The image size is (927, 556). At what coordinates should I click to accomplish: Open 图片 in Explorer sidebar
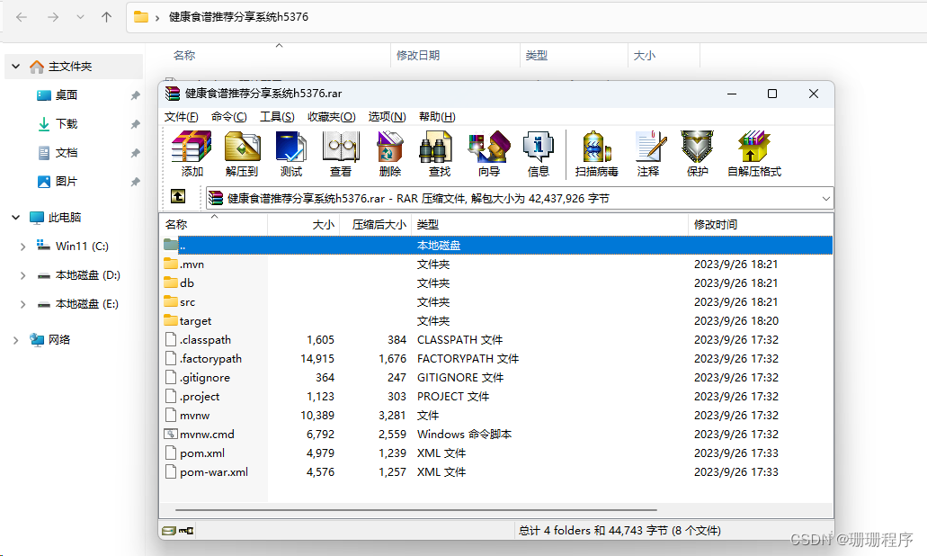pos(67,182)
